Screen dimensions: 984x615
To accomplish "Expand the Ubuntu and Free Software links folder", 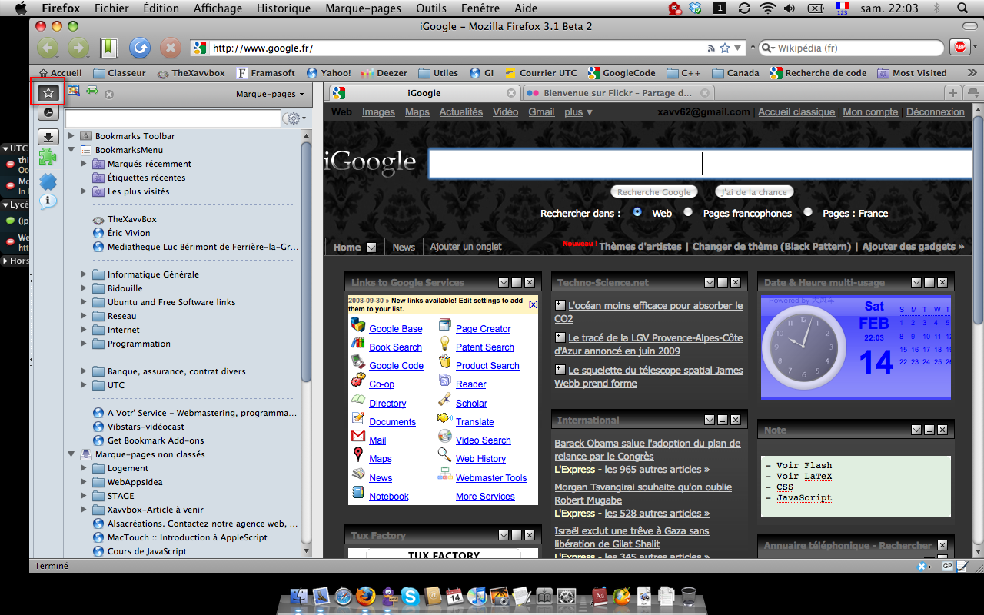I will pos(85,302).
